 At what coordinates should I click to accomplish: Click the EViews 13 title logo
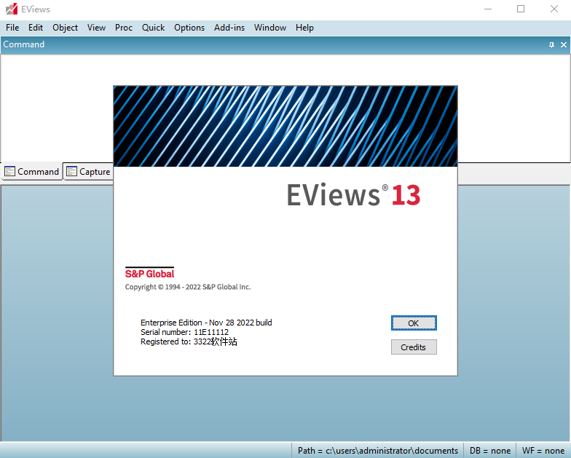354,195
